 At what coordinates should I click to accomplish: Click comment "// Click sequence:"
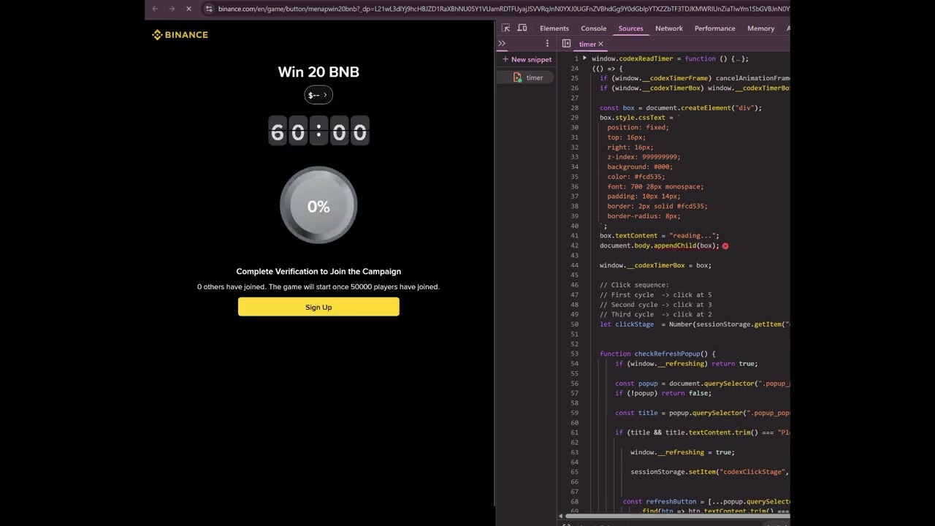(634, 285)
